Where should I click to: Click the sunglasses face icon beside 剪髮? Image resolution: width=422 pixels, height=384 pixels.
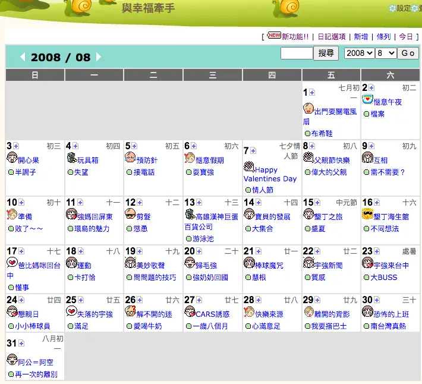[x=130, y=214]
